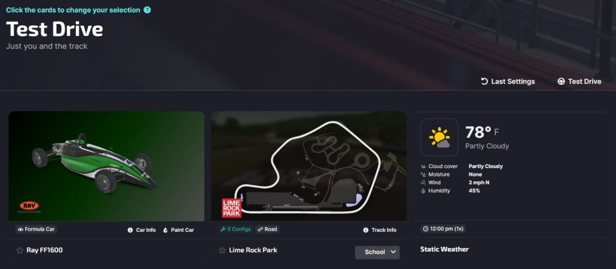Click the Last Settings restore icon
616x269 pixels.
[484, 81]
